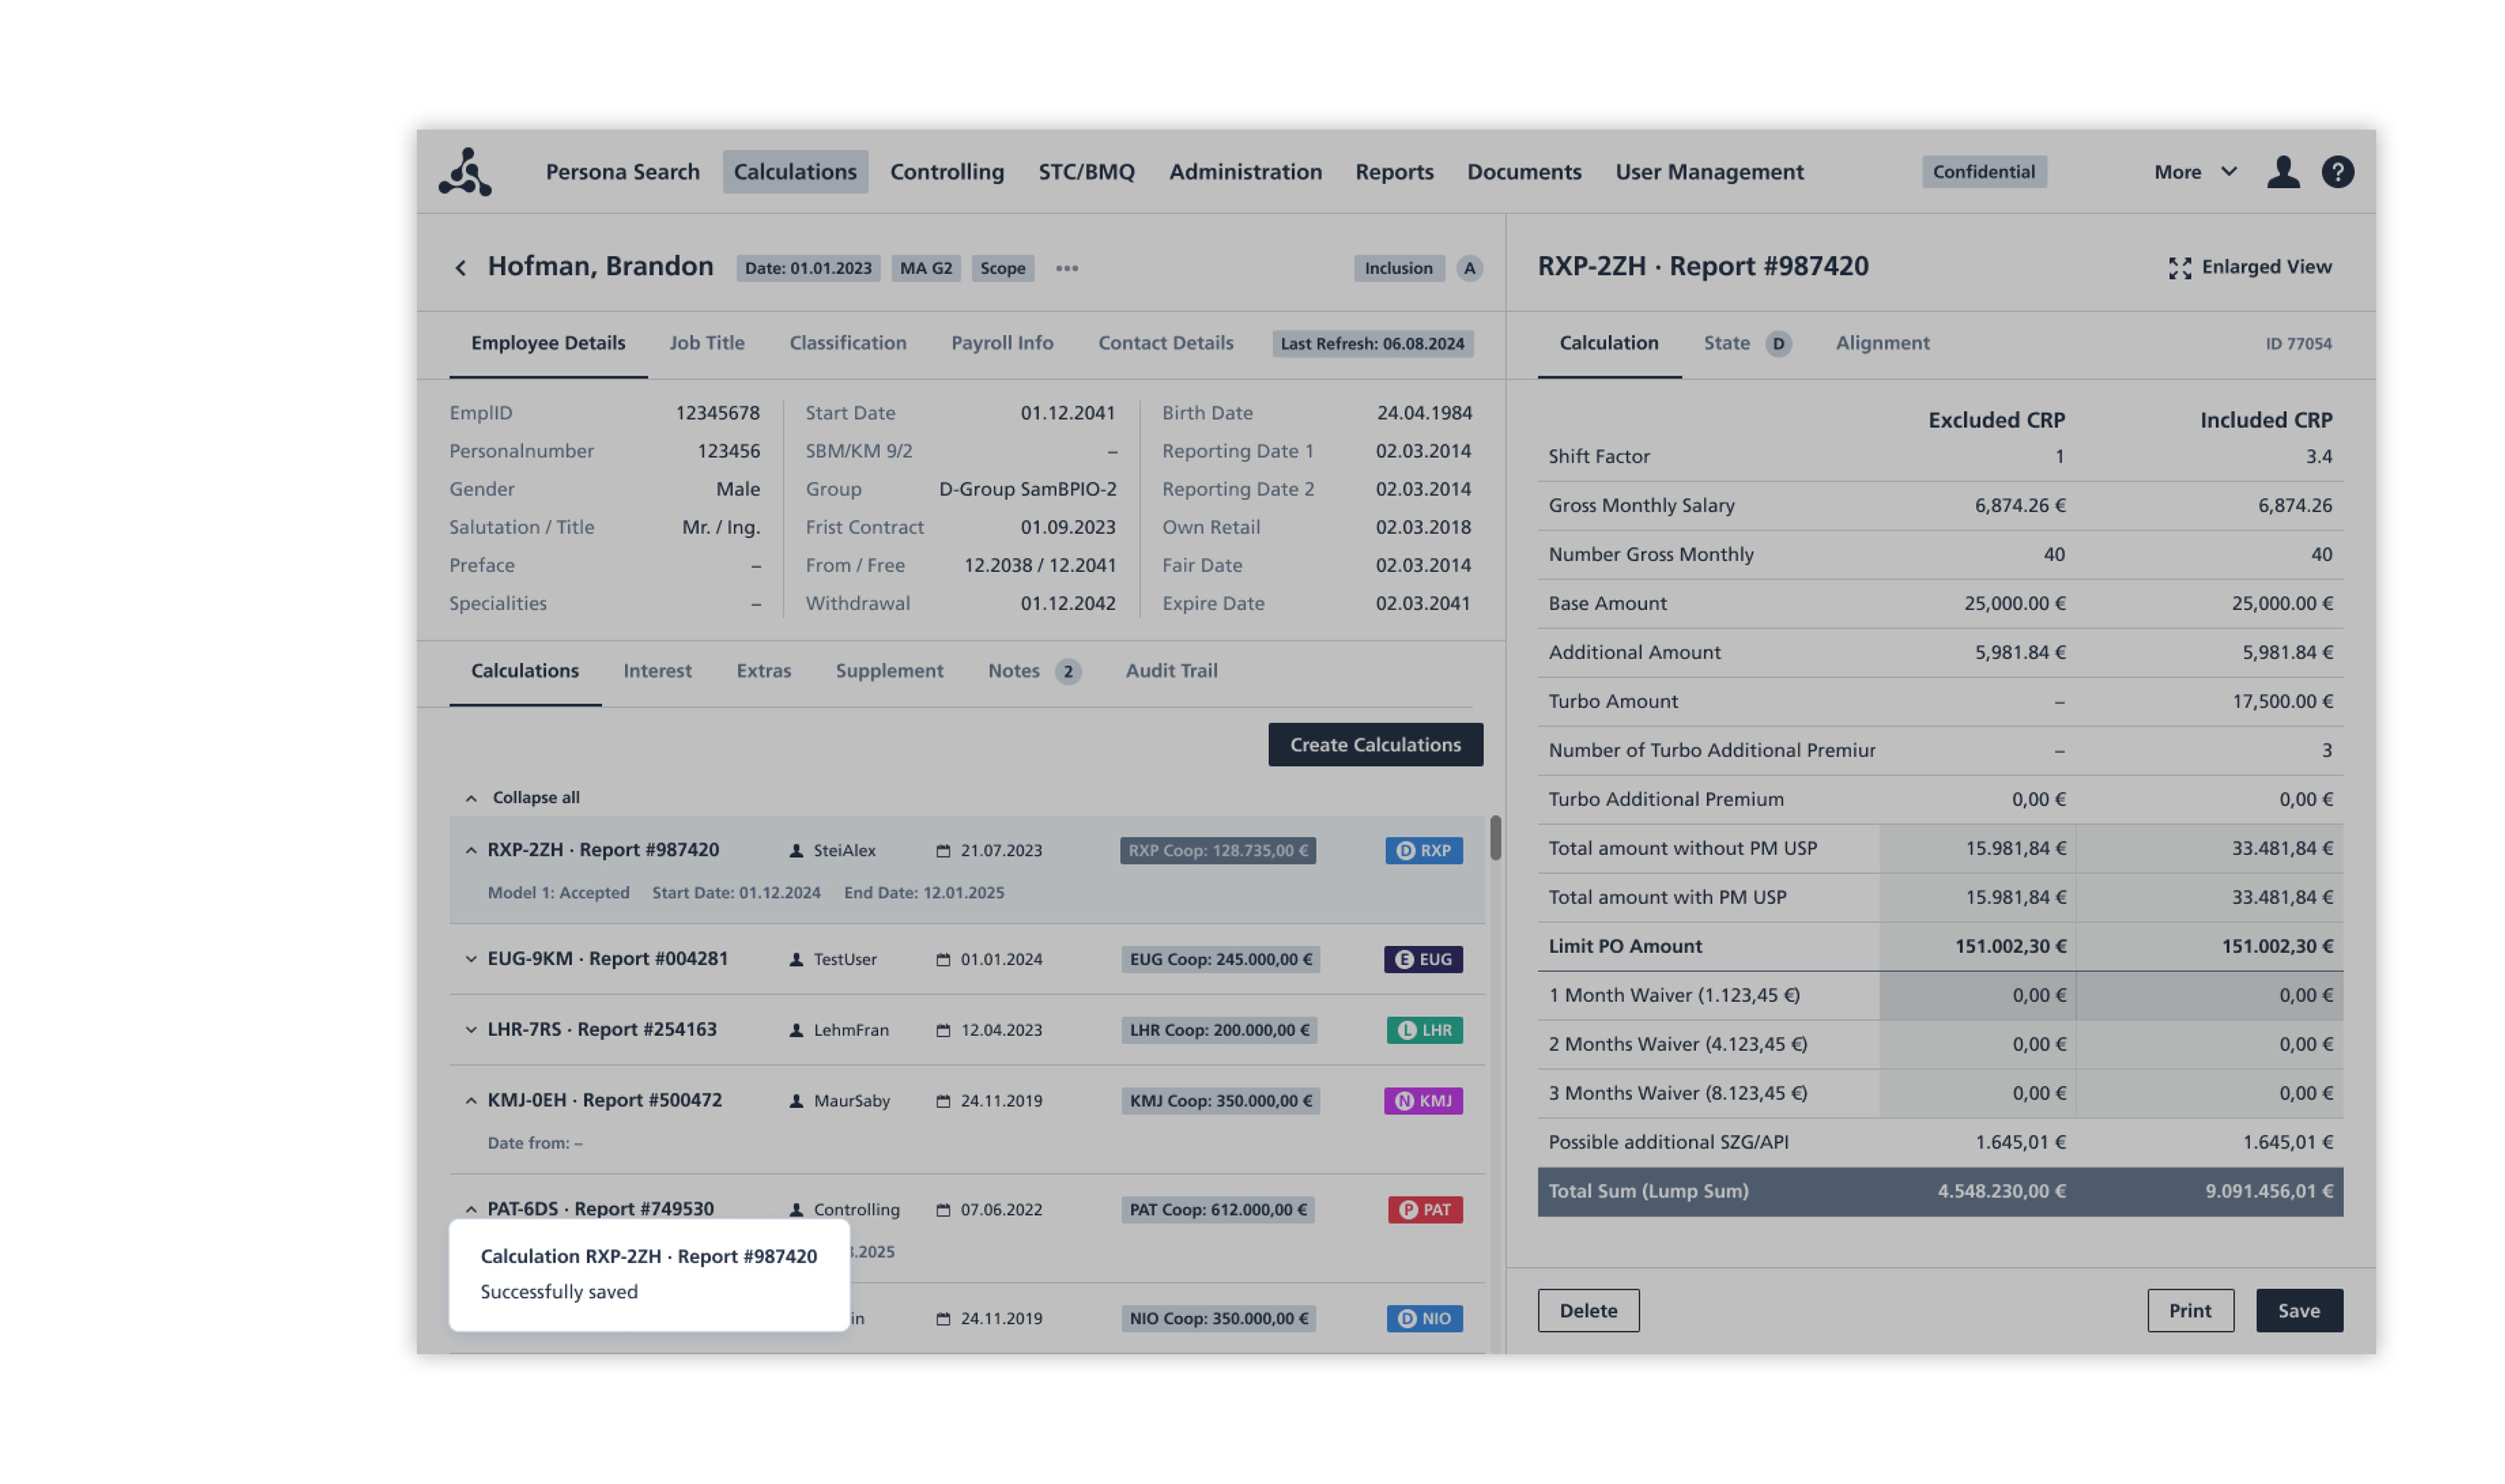This screenshot has height=1484, width=2505.
Task: Click the back arrow beside Hofman, Brandon
Action: pos(460,268)
